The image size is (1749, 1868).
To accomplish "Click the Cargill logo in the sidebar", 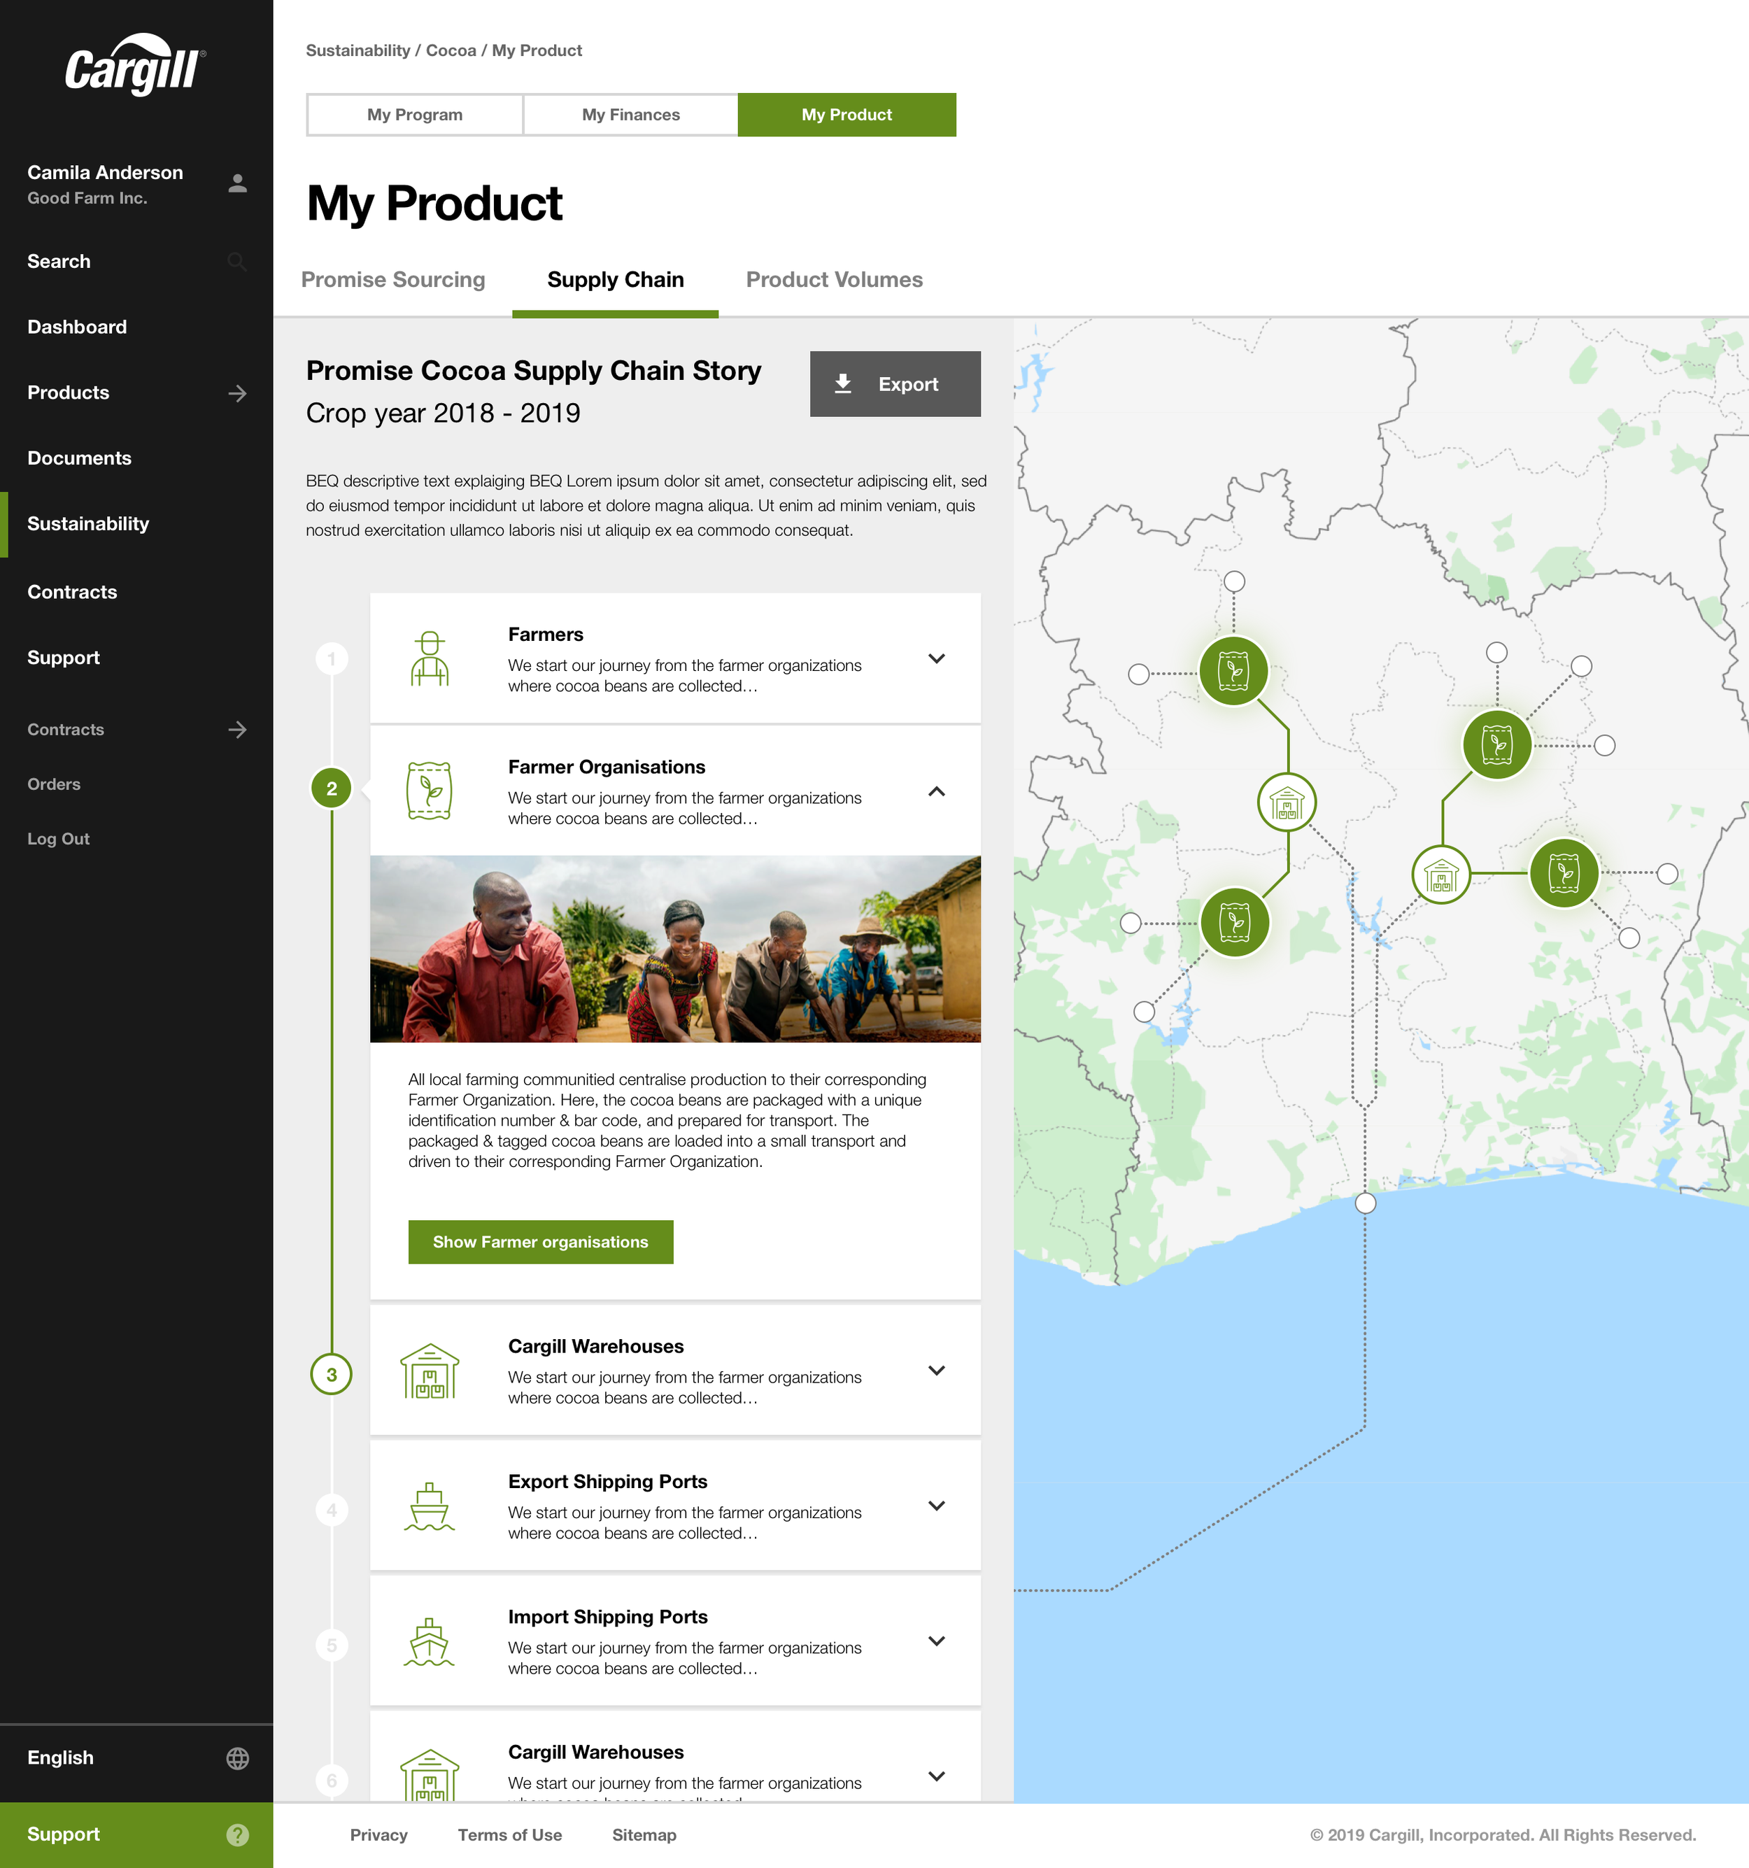I will 135,64.
